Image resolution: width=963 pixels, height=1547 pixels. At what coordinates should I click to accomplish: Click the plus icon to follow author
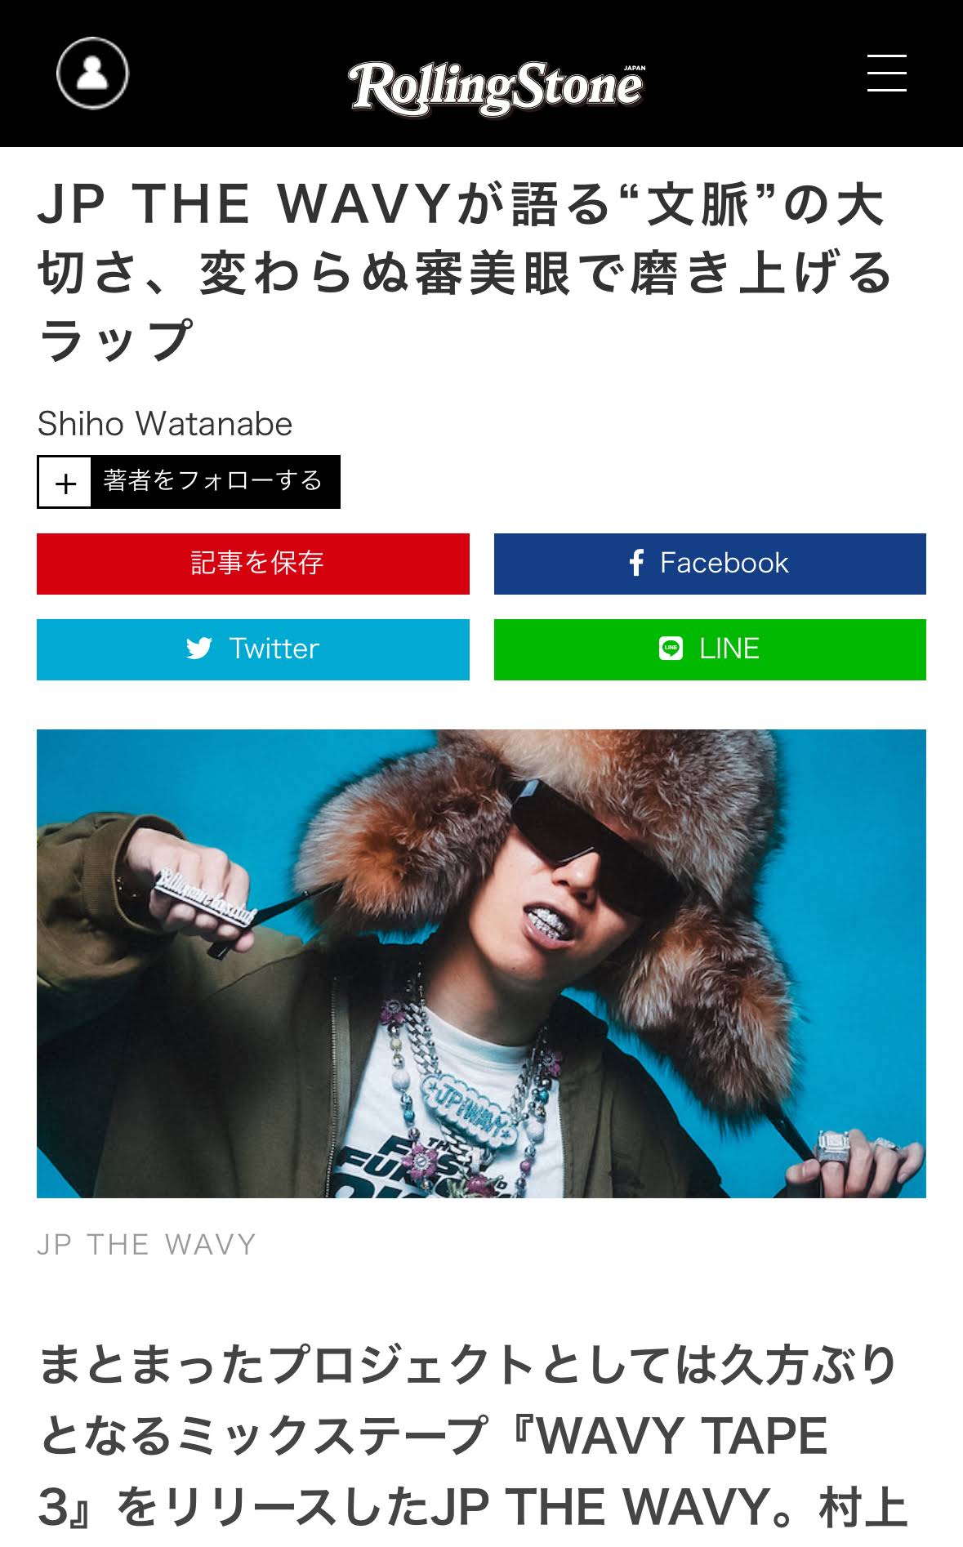pos(65,483)
